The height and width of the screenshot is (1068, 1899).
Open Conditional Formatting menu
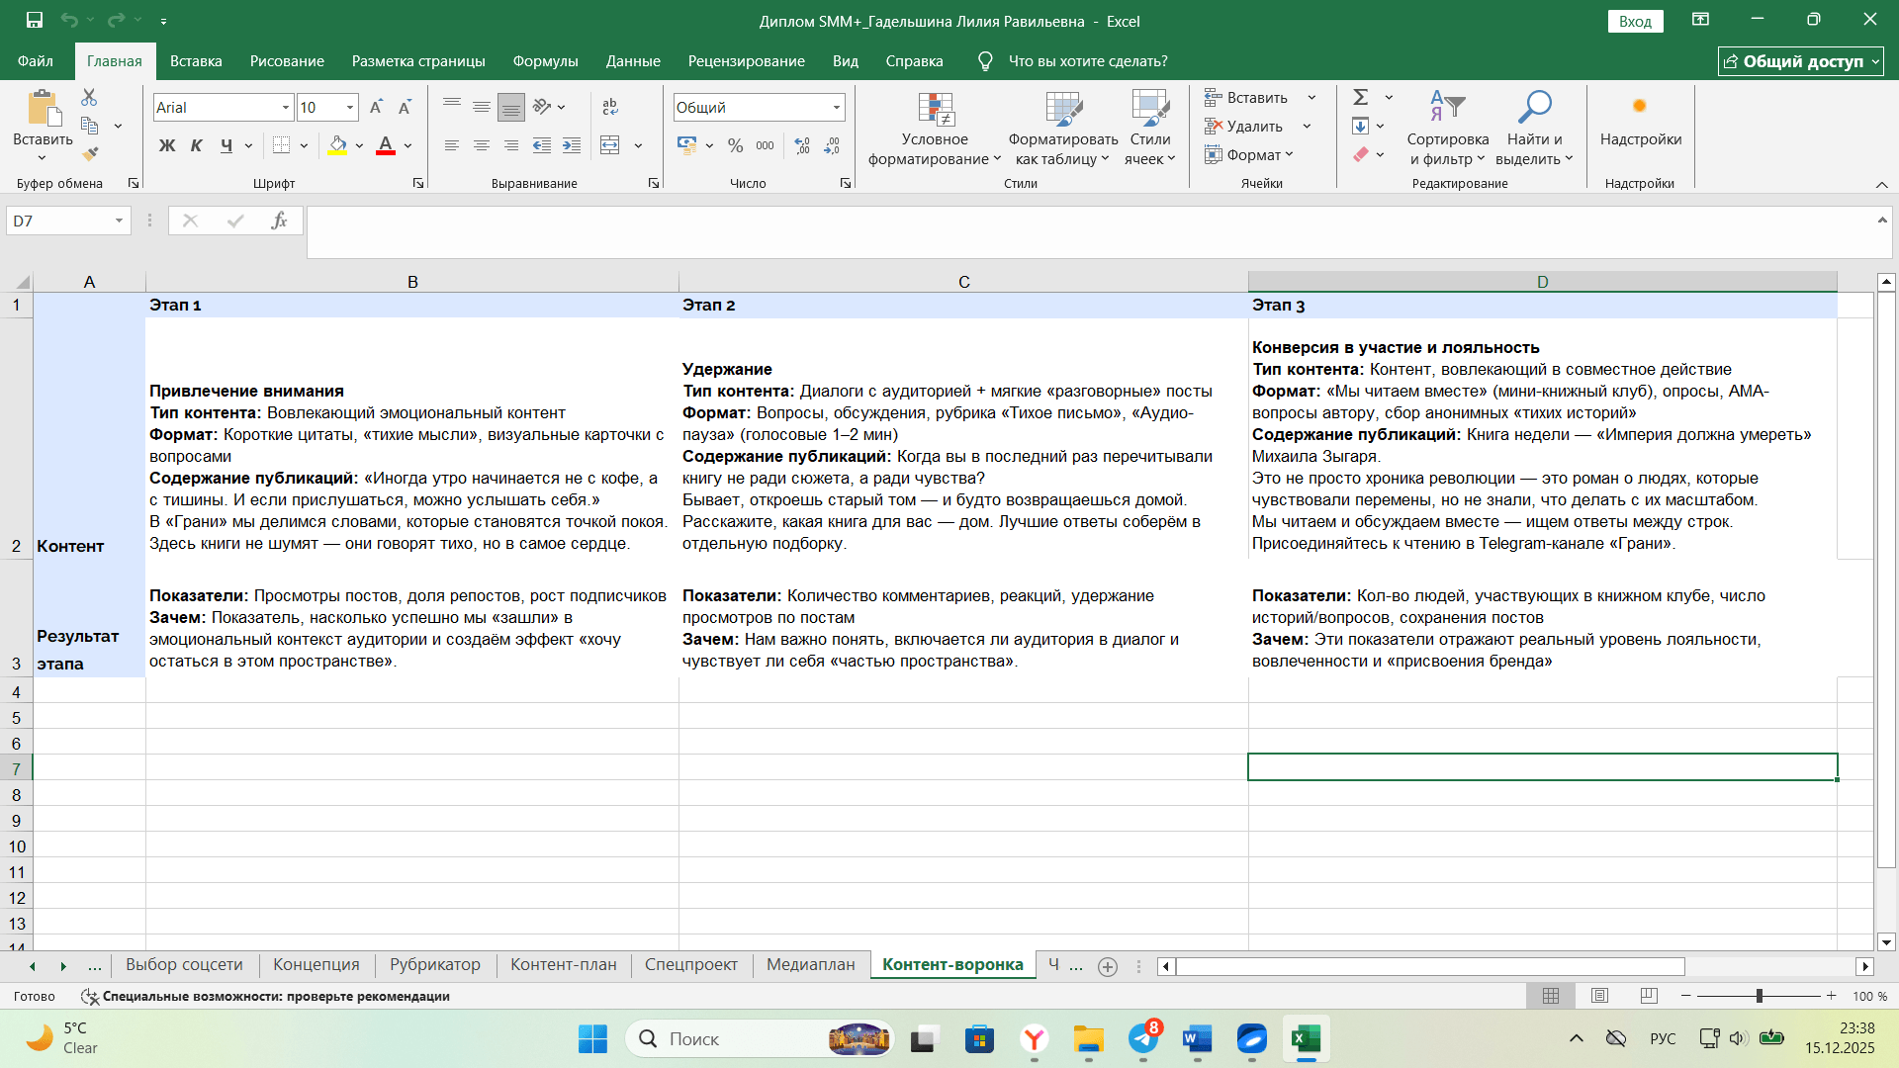pos(935,131)
